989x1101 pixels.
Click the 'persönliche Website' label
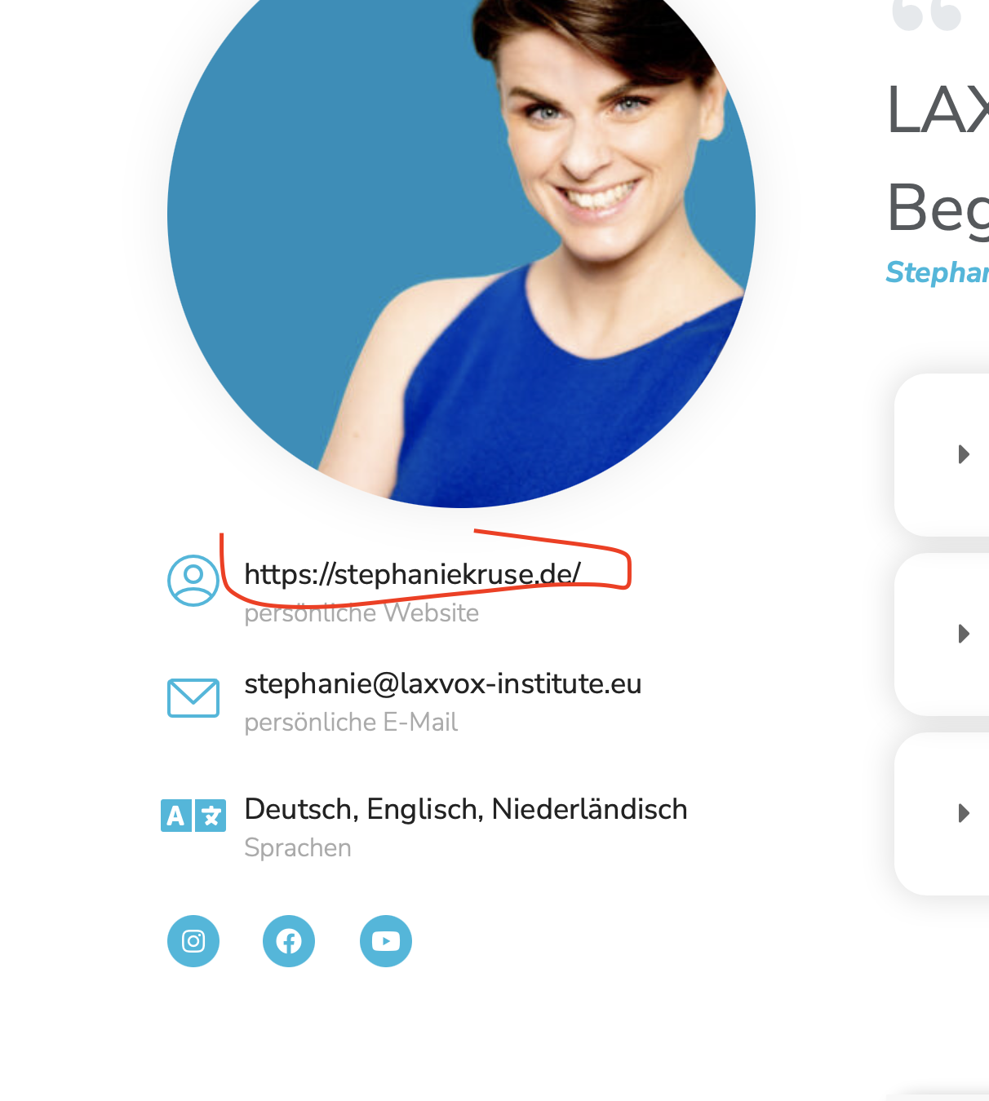tap(361, 612)
